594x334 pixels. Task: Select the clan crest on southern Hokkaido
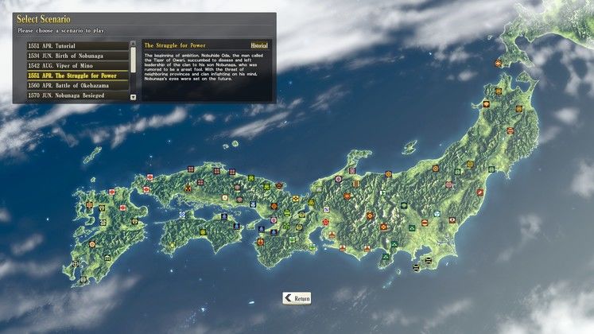(499, 63)
